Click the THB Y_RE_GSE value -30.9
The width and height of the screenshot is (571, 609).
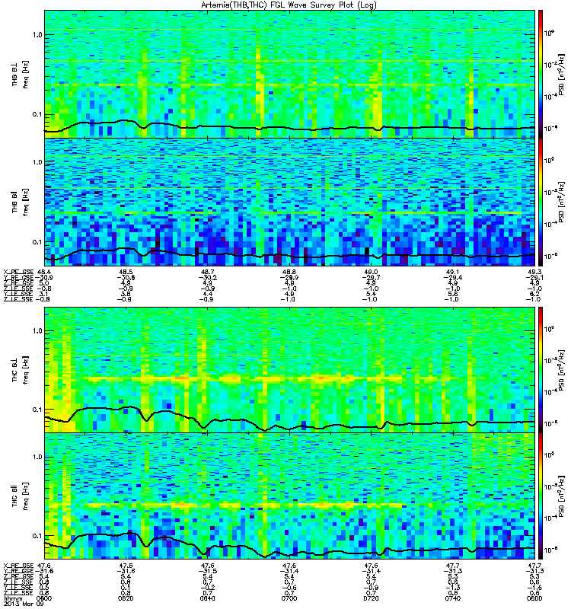coord(44,278)
